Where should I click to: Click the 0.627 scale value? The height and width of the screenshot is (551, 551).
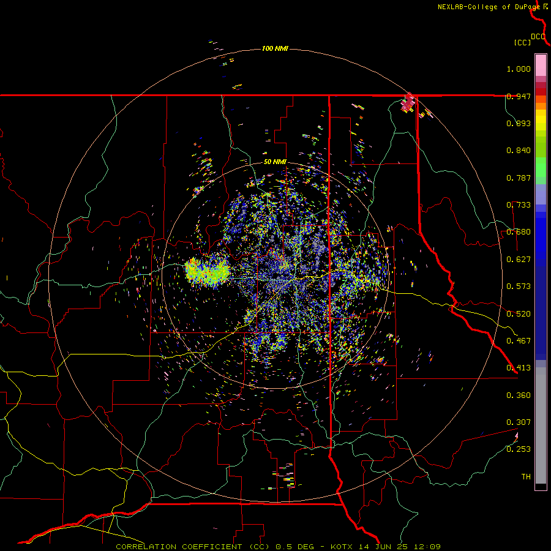519,260
